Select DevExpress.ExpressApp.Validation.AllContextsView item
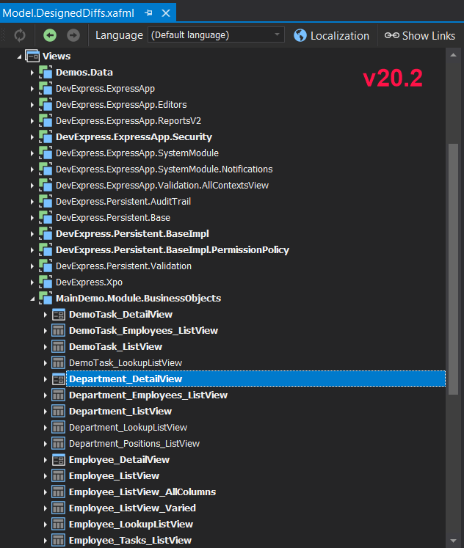Viewport: 464px width, 548px height. click(x=162, y=186)
